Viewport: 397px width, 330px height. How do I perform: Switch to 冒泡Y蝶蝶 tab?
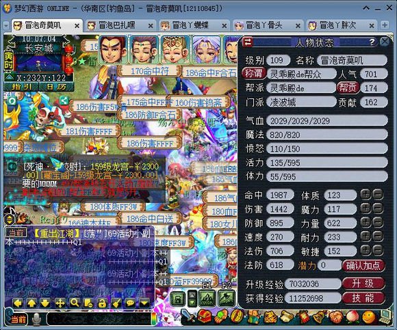coord(194,25)
